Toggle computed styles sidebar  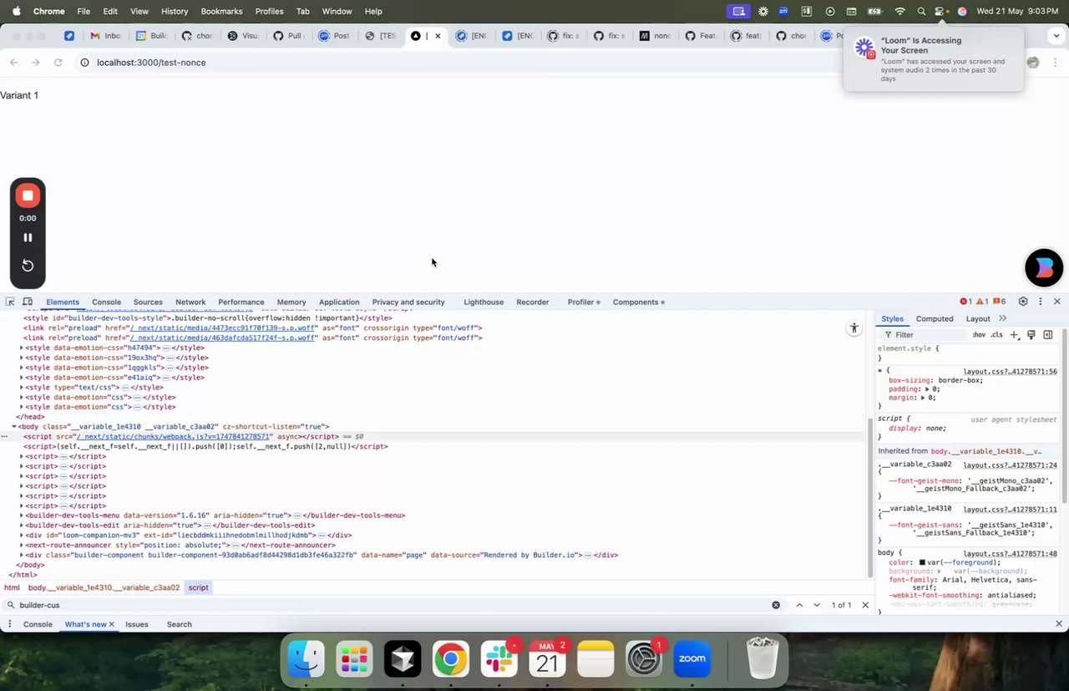[x=1048, y=335]
